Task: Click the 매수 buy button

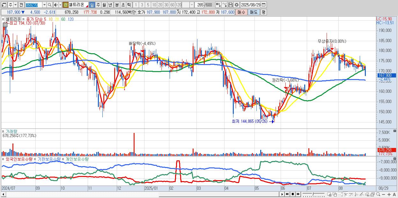Action: [241, 12]
